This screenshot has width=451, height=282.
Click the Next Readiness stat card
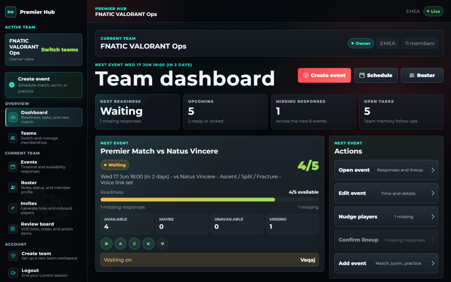(x=137, y=112)
